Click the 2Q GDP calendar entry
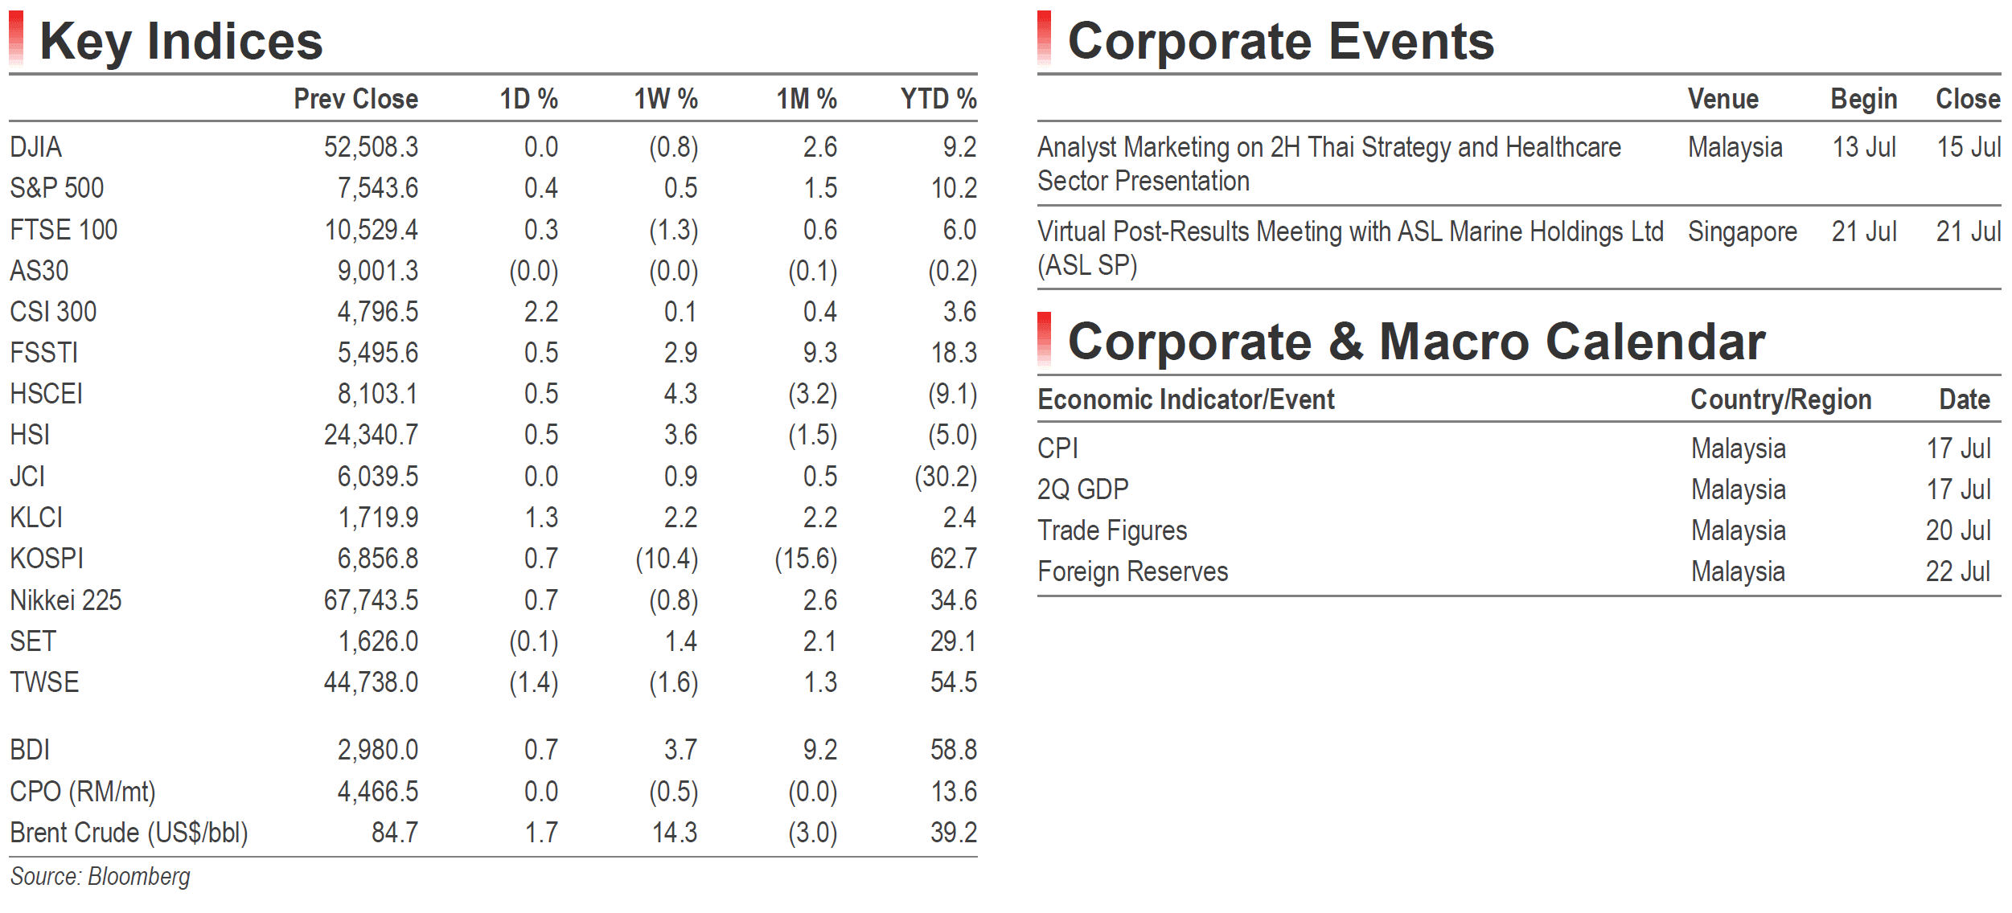Screen dimensions: 2012x913 pos(1082,489)
